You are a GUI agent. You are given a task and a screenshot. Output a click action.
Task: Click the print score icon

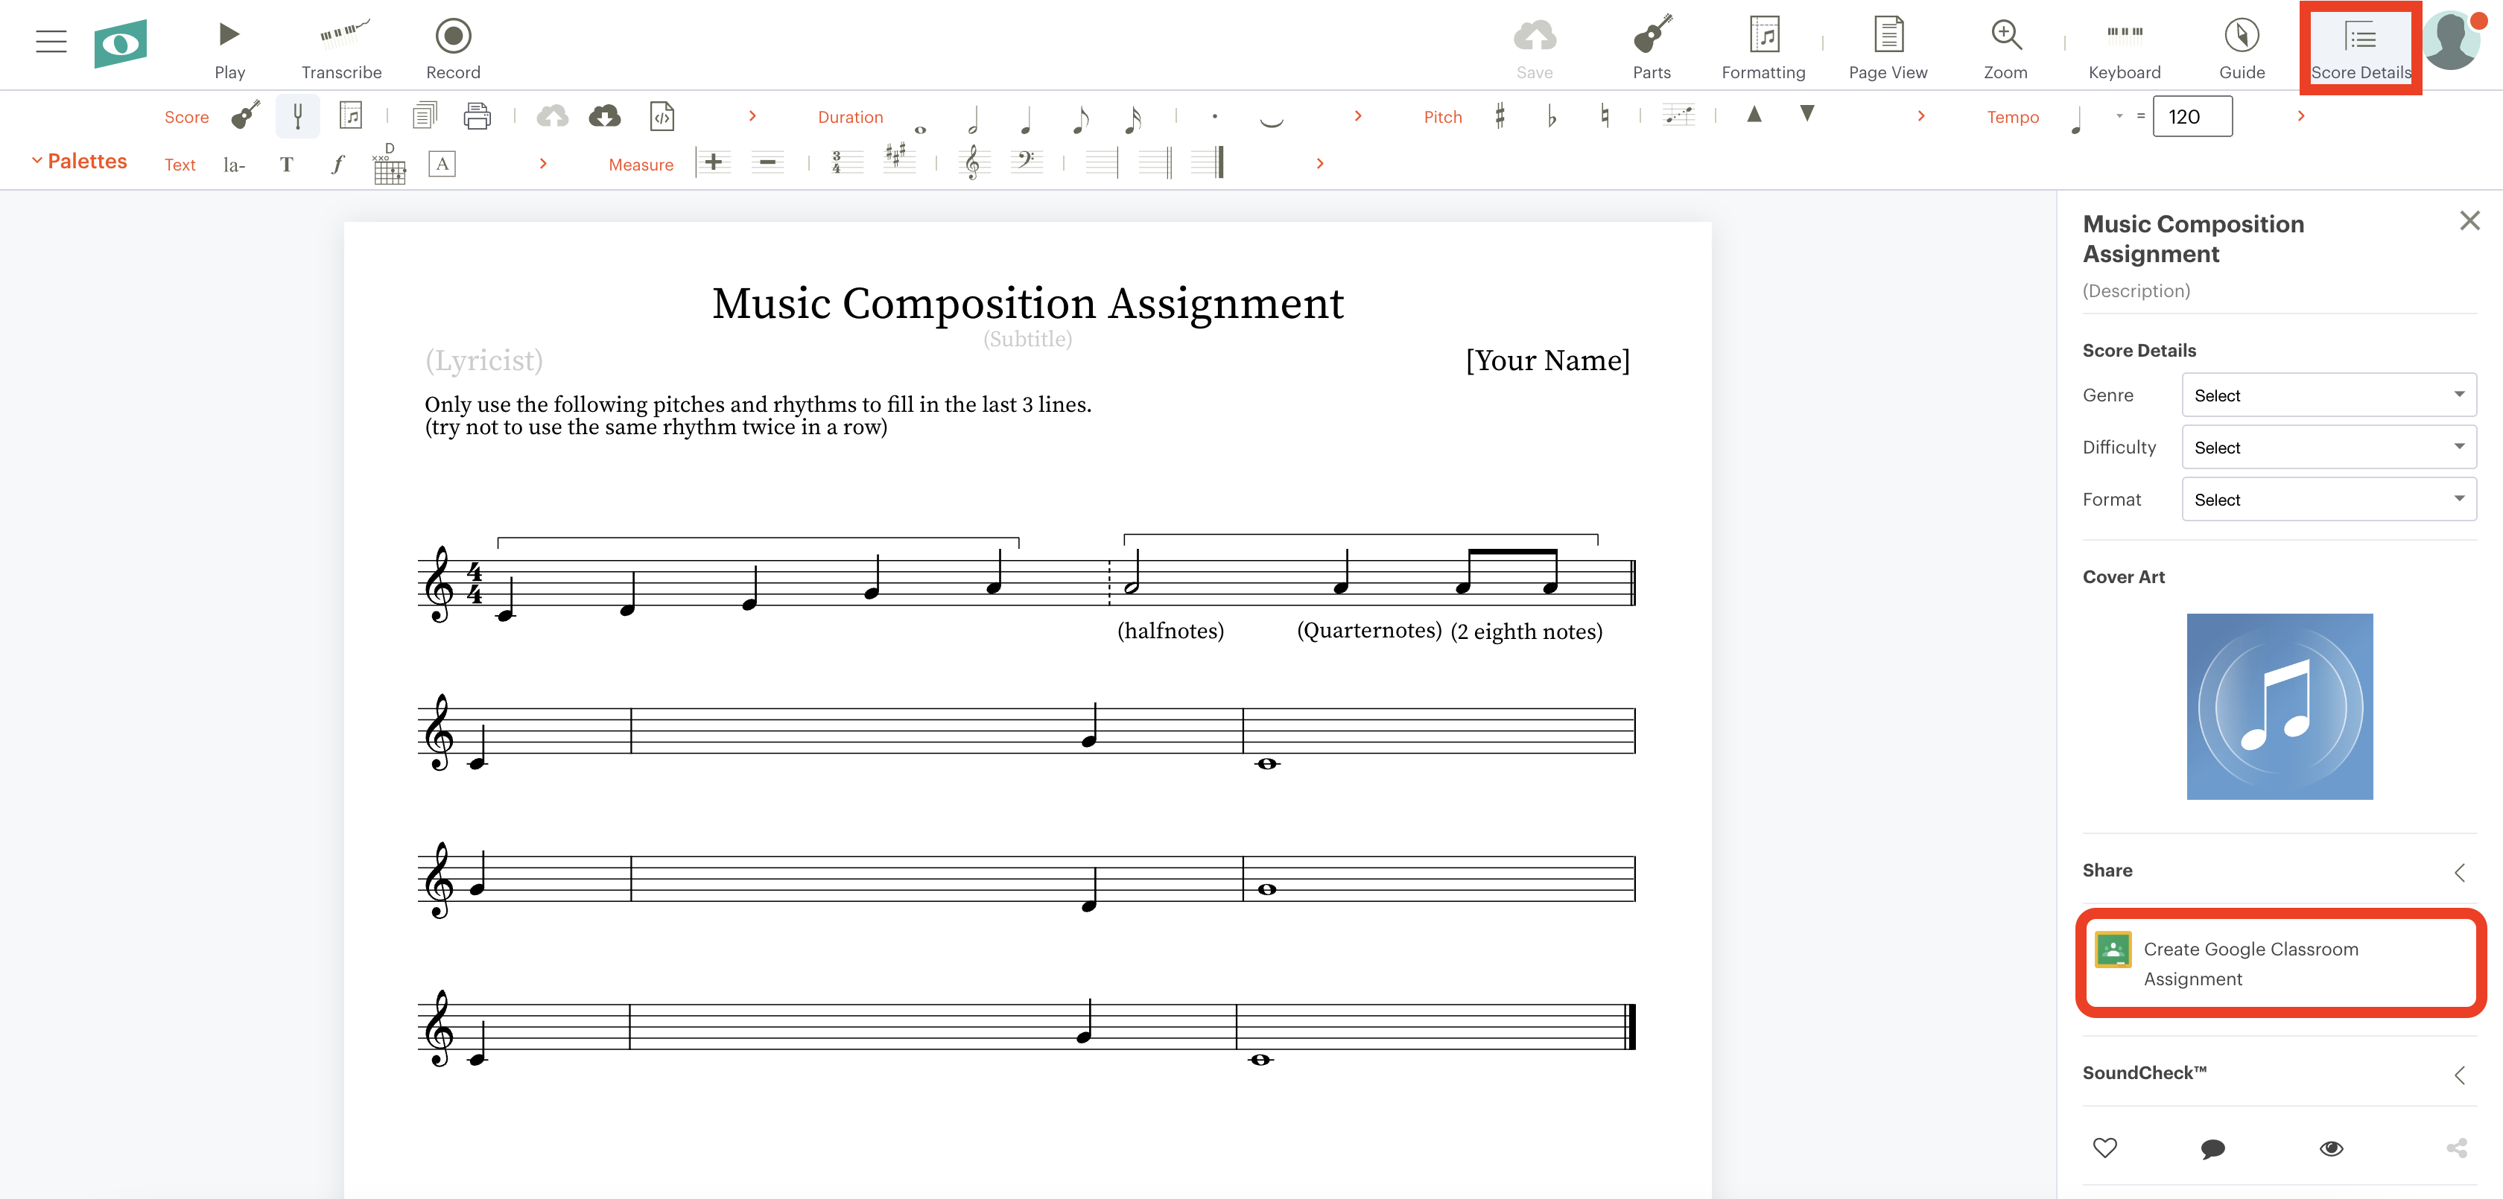point(477,117)
